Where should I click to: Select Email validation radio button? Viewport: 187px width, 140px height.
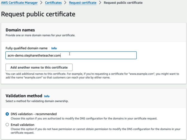click(x=7, y=125)
